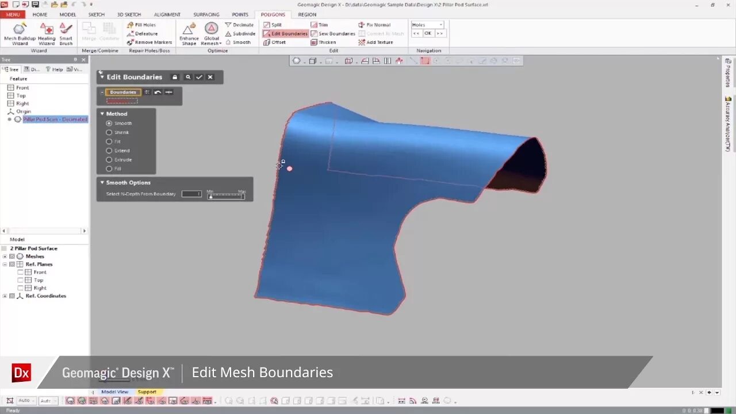
Task: Click the Decimate tool
Action: coord(239,25)
